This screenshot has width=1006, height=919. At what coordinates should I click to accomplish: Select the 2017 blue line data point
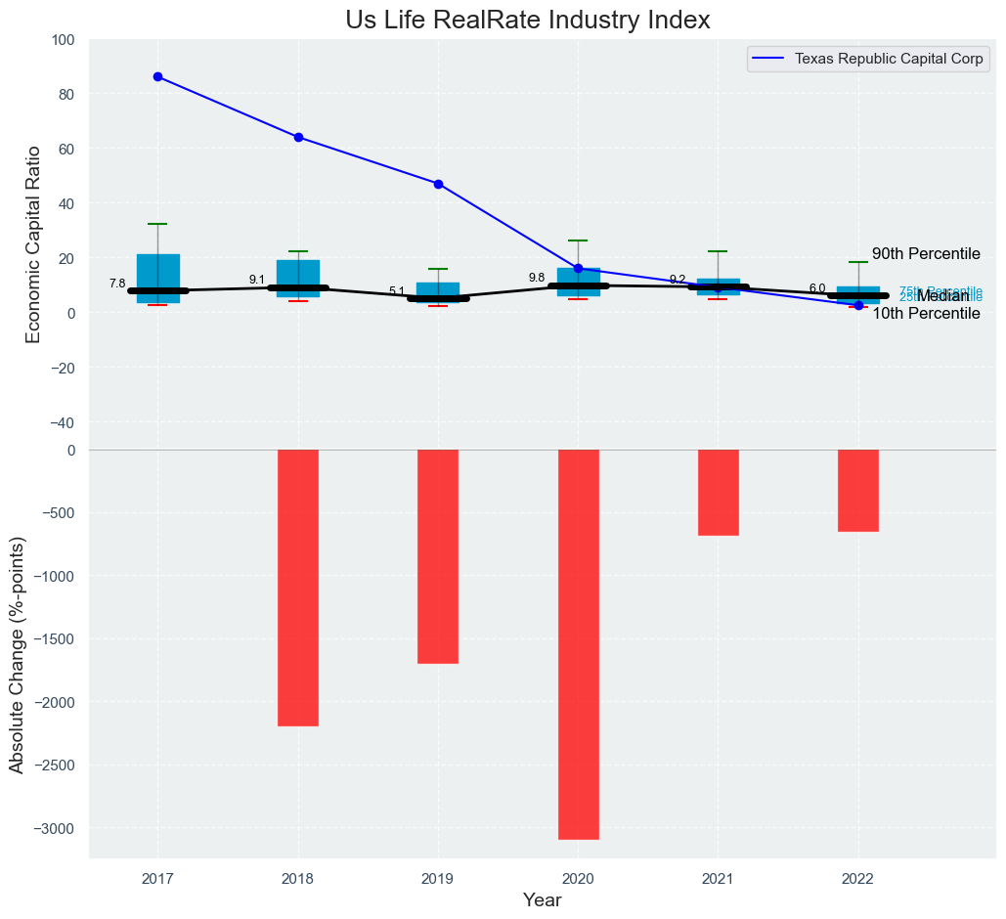(158, 76)
